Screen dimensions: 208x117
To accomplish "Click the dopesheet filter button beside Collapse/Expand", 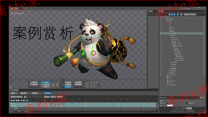I will pyautogui.click(x=25, y=97).
